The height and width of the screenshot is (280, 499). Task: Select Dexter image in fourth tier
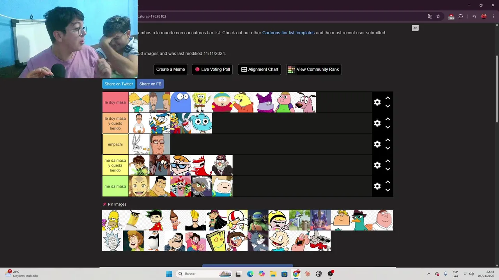pos(180,165)
